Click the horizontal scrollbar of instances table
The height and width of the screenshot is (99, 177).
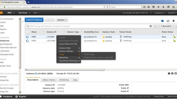pos(66,70)
